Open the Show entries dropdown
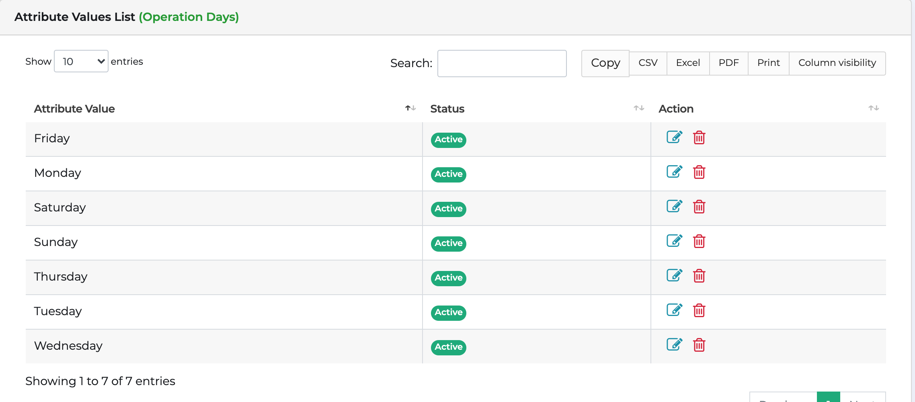Viewport: 915px width, 402px height. click(80, 61)
